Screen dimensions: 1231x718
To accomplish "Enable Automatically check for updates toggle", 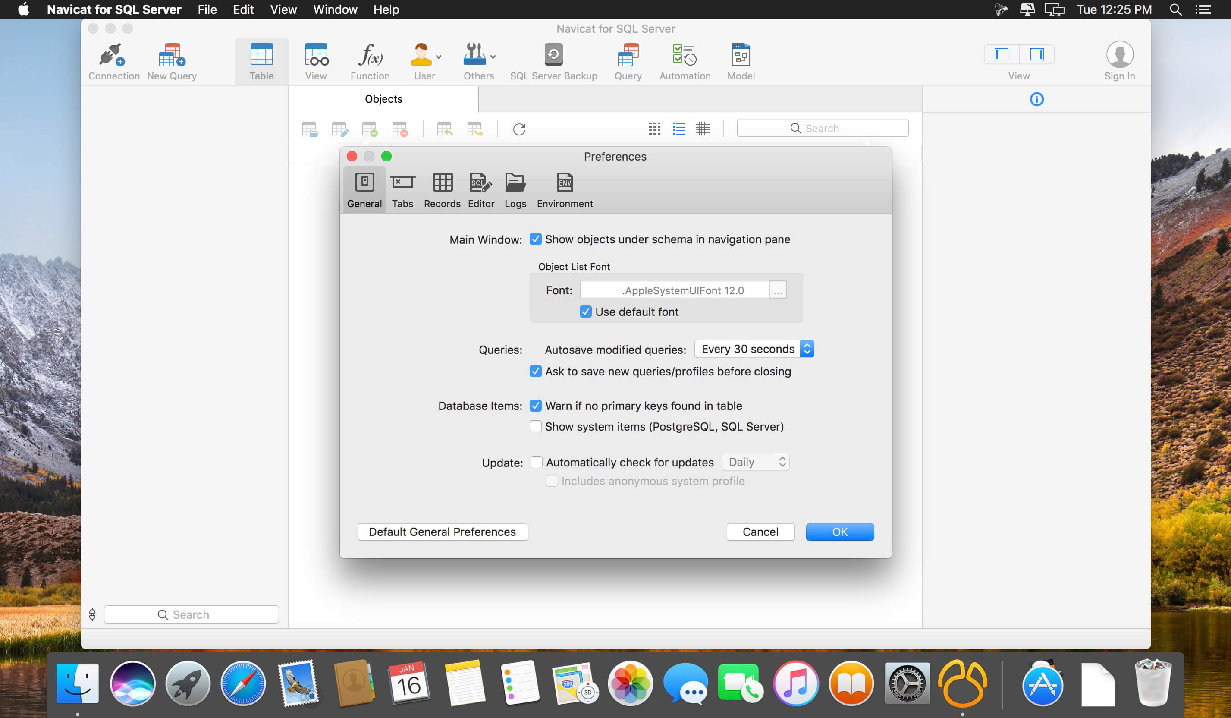I will [x=536, y=462].
